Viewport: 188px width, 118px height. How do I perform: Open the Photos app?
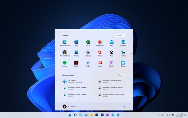76,53
